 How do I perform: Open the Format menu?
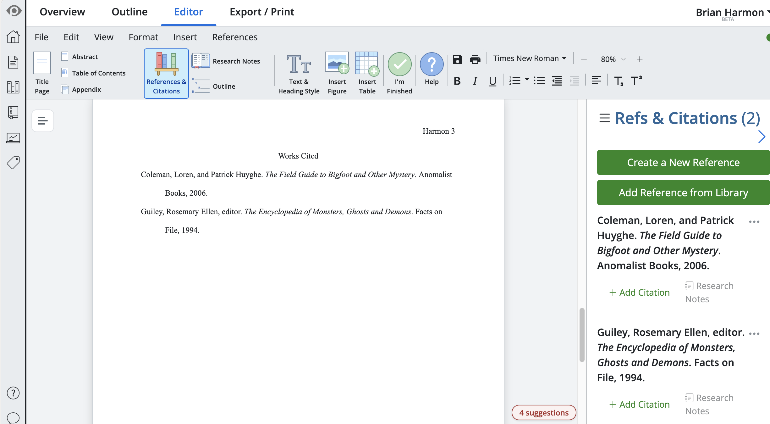143,37
